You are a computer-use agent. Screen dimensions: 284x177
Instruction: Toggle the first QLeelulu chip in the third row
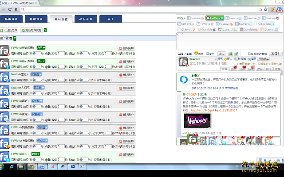click(186, 30)
